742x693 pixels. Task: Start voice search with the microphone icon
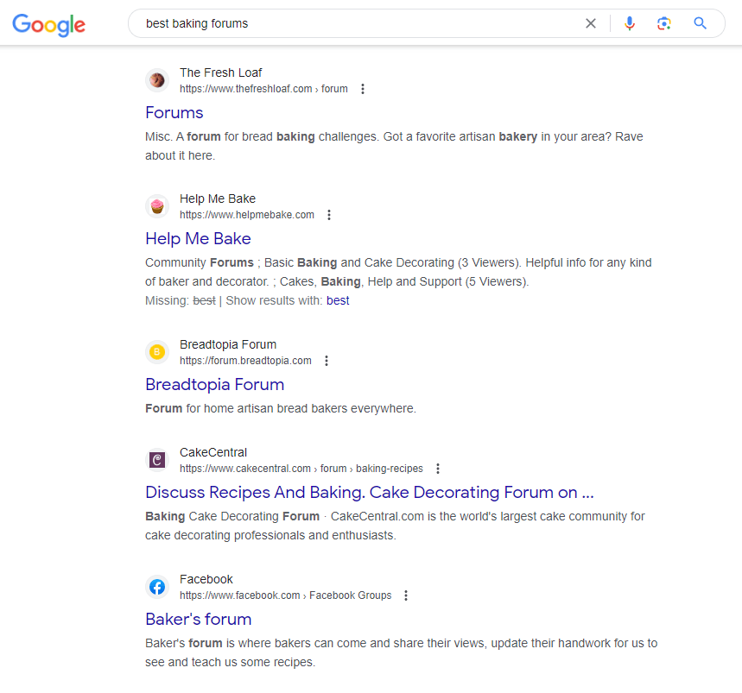point(630,23)
